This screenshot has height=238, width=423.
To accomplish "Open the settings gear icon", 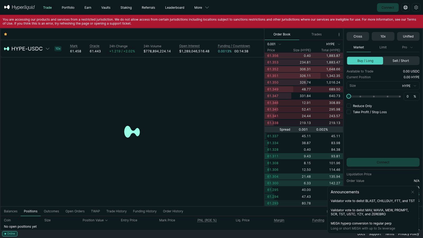I will pos(416,7).
